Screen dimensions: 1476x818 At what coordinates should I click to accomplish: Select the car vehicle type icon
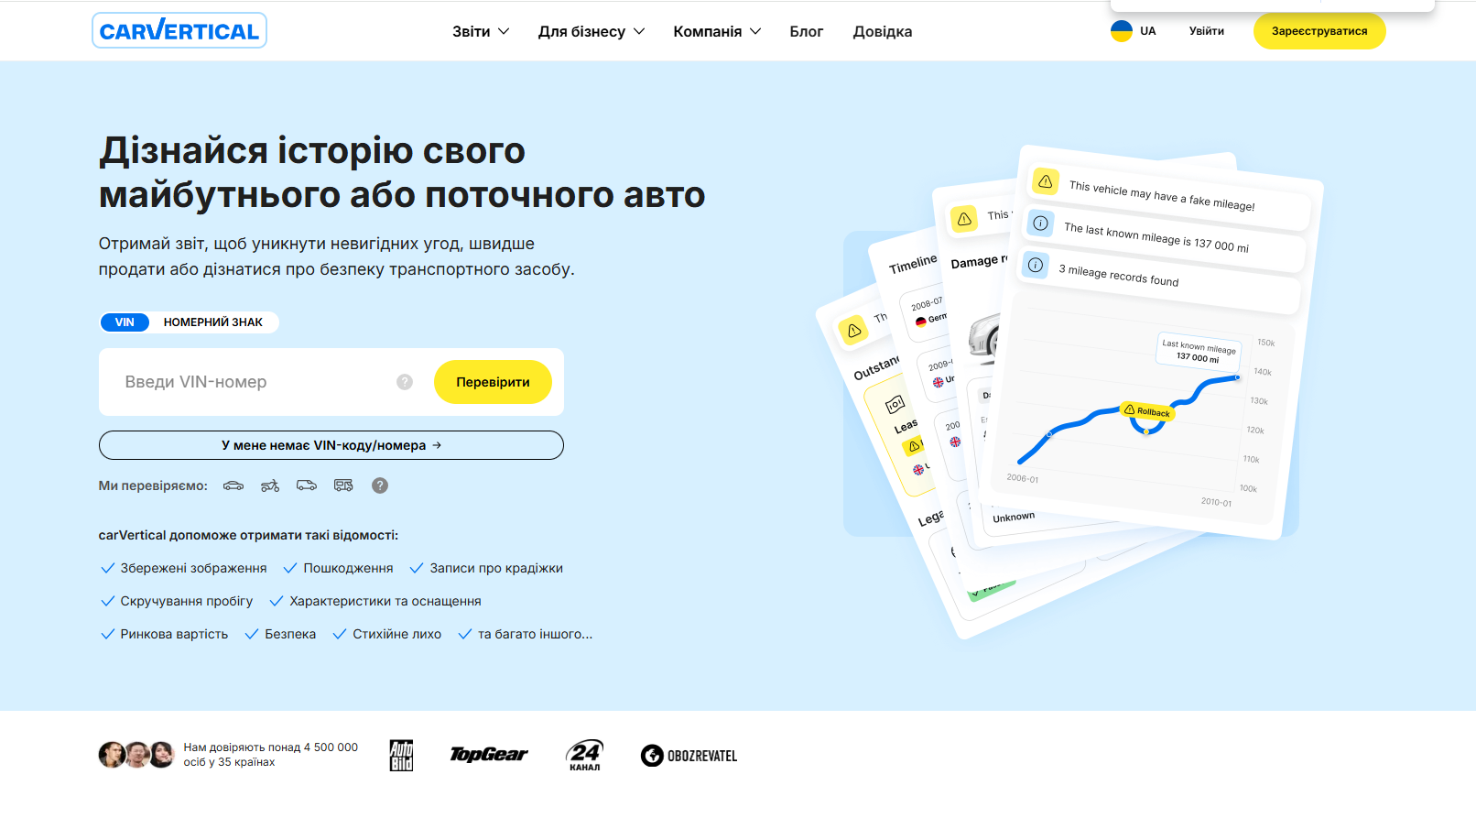tap(233, 485)
